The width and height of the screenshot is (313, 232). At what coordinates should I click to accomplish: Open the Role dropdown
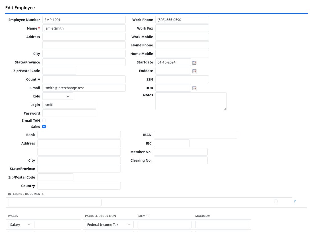click(x=58, y=96)
